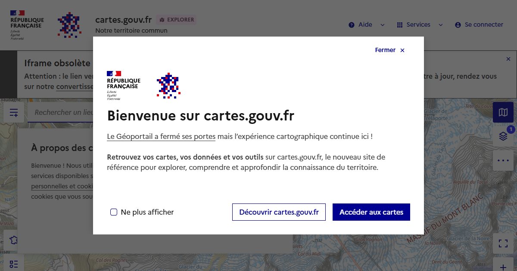Dismiss the 'Iframe obsolète' notice
This screenshot has height=271, width=517.
(x=508, y=59)
